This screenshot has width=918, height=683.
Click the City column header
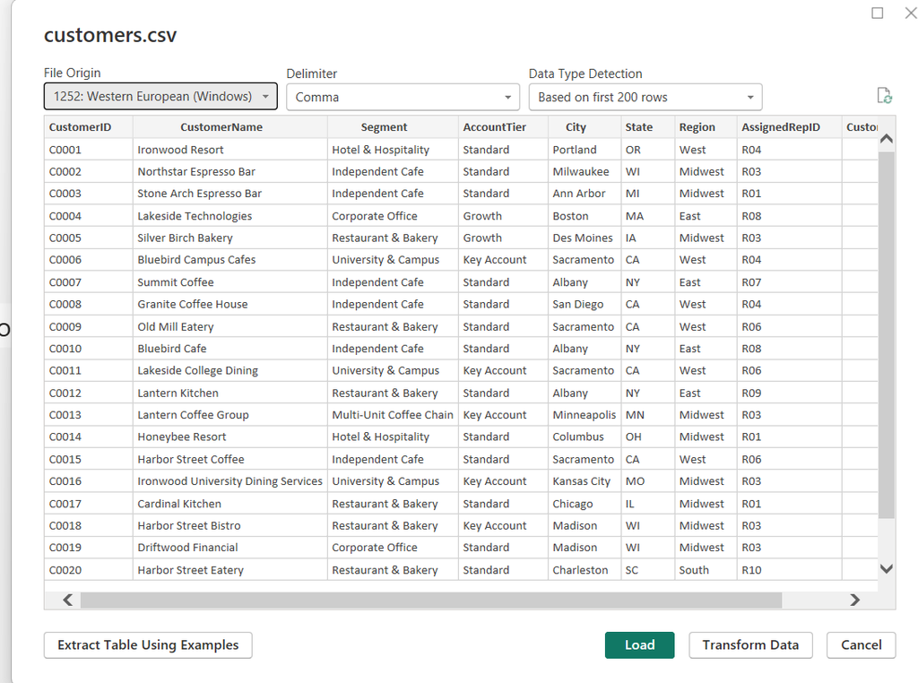click(x=585, y=127)
